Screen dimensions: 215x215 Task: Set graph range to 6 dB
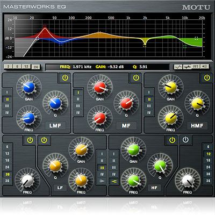pyautogui.click(x=17, y=67)
